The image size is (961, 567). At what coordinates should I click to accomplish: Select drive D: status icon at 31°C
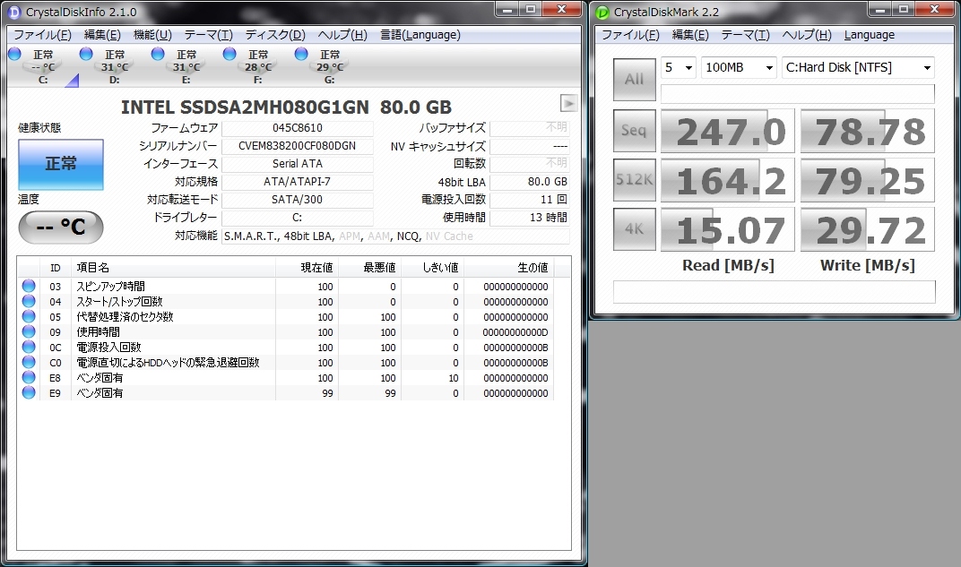(x=87, y=54)
